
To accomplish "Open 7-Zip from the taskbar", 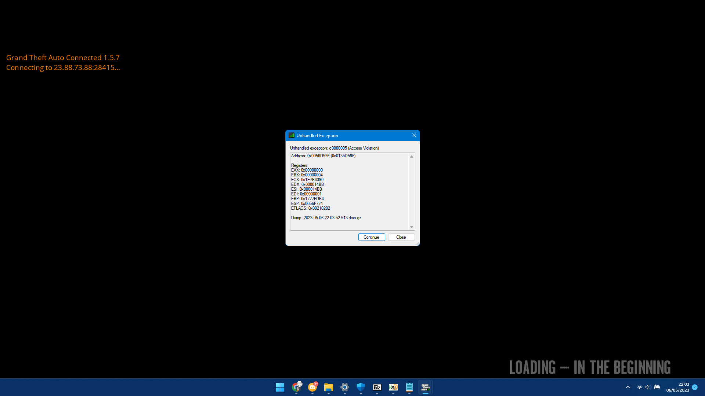I will click(377, 387).
